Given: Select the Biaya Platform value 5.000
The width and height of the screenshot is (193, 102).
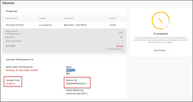Looking at the screenshot, I should tap(121, 33).
